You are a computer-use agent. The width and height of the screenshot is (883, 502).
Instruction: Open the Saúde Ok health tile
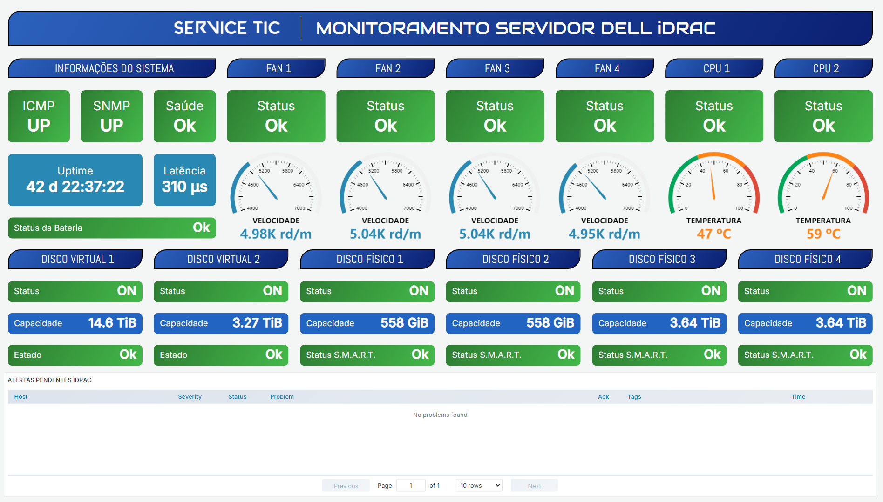184,116
